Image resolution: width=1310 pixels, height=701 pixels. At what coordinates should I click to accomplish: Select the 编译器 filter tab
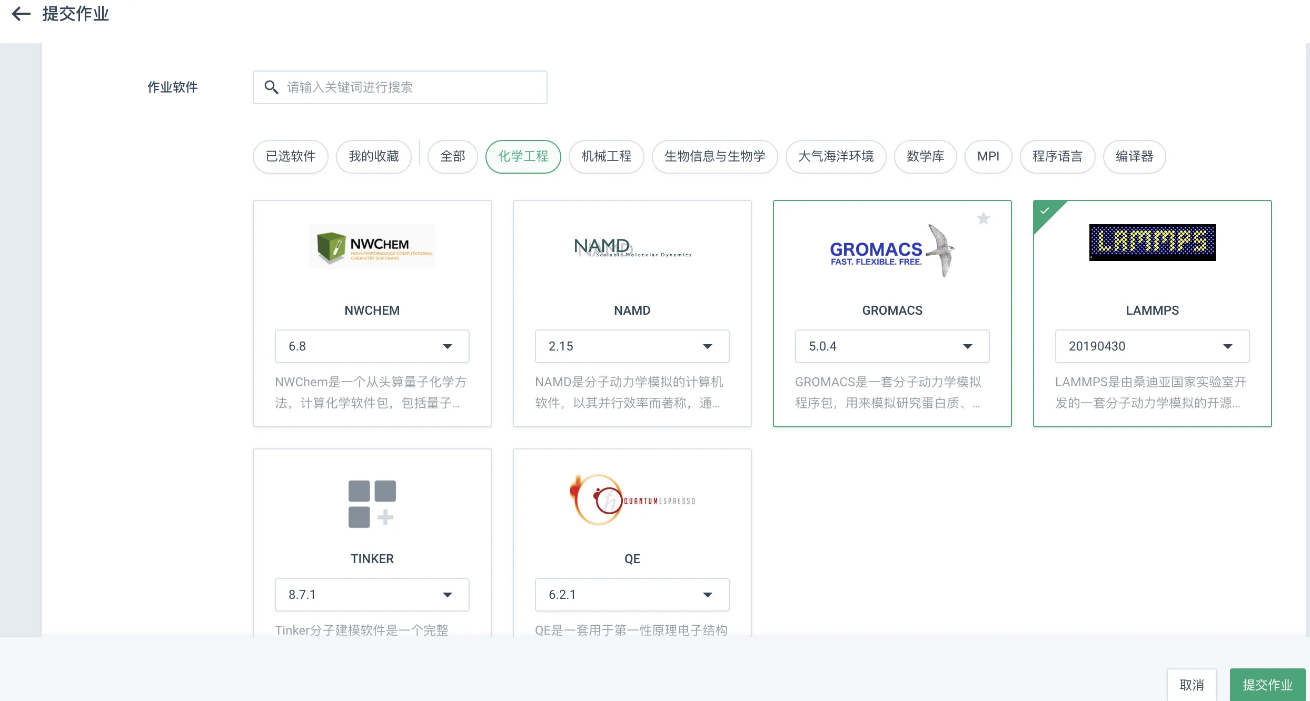pyautogui.click(x=1135, y=156)
